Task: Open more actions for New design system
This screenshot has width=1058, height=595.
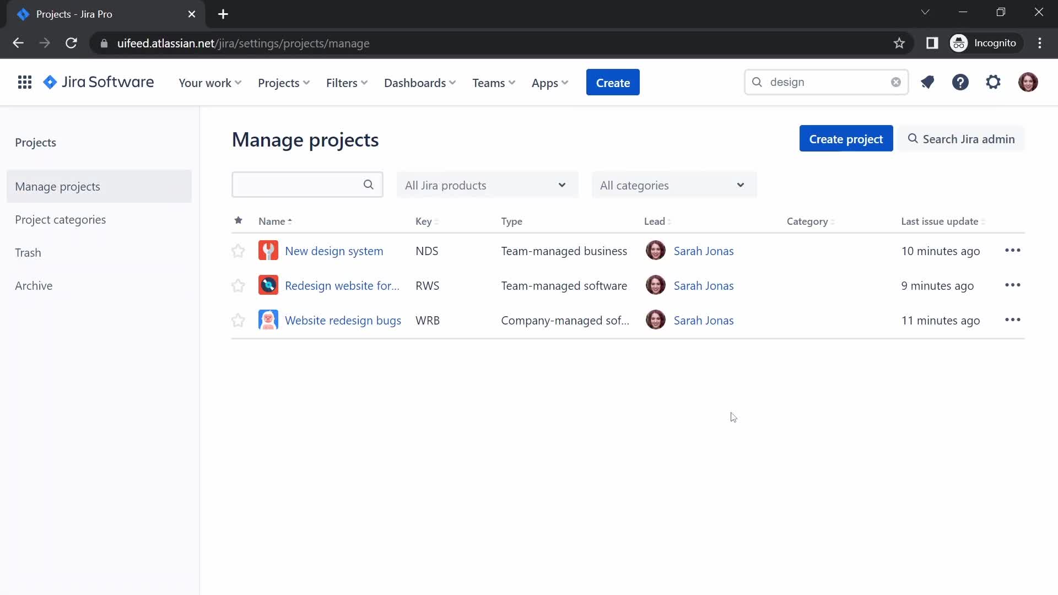Action: [x=1012, y=251]
